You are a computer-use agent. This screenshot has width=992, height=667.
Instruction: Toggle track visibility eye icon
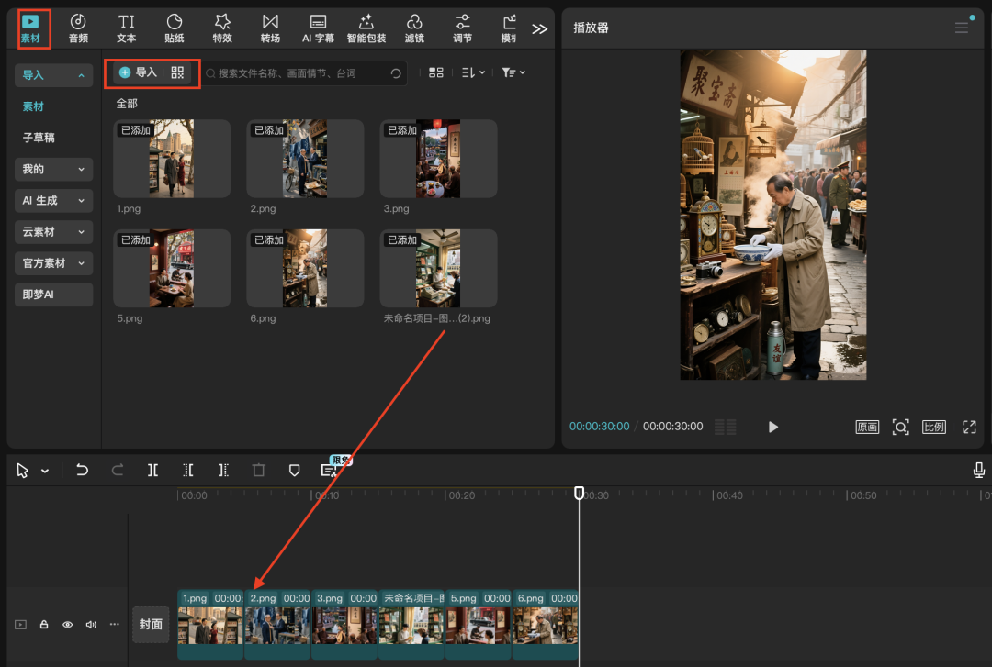(x=67, y=625)
